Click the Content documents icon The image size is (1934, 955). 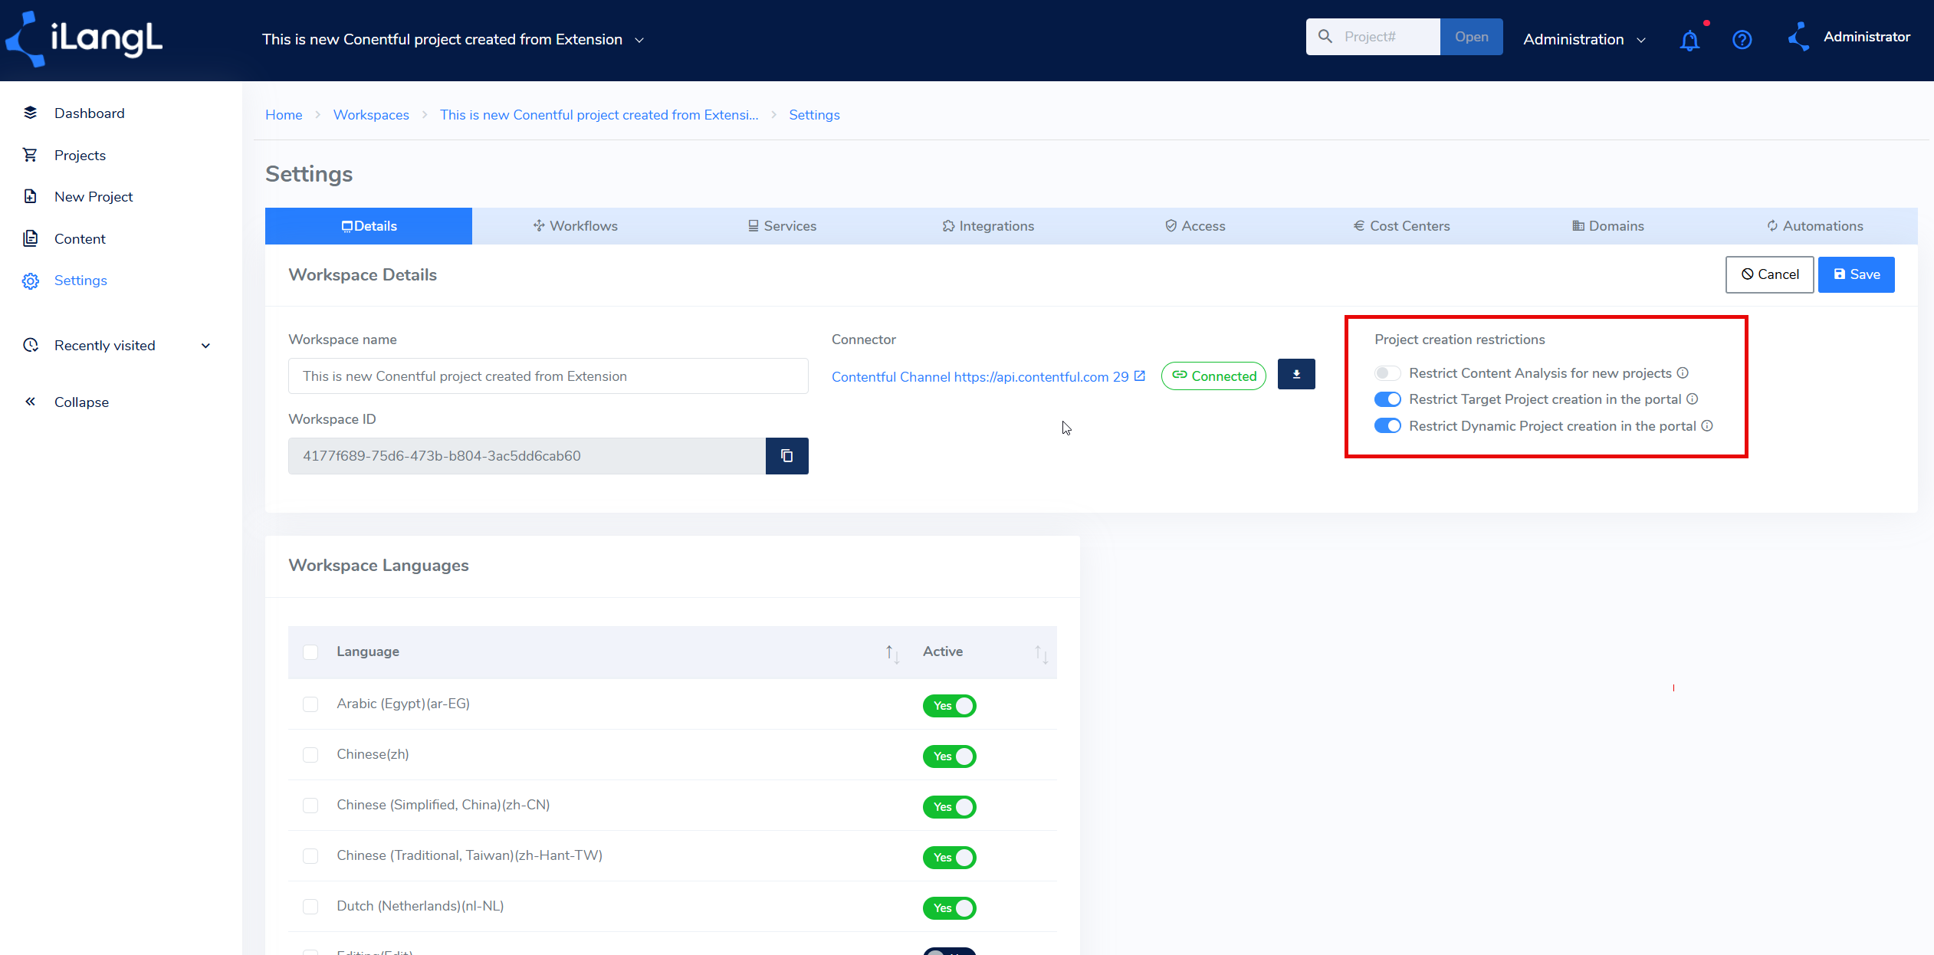click(x=30, y=238)
